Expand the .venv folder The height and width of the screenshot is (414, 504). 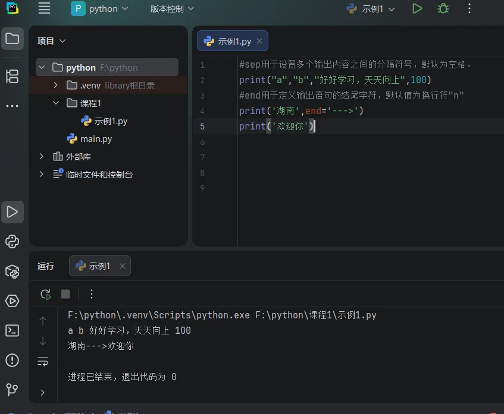(55, 85)
